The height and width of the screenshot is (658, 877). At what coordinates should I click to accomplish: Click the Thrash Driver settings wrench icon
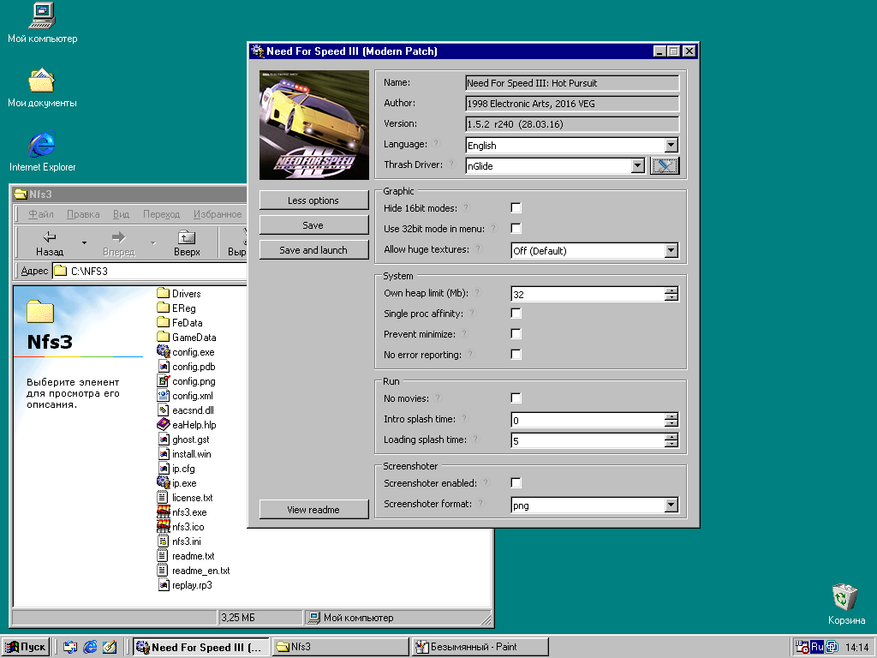[665, 166]
